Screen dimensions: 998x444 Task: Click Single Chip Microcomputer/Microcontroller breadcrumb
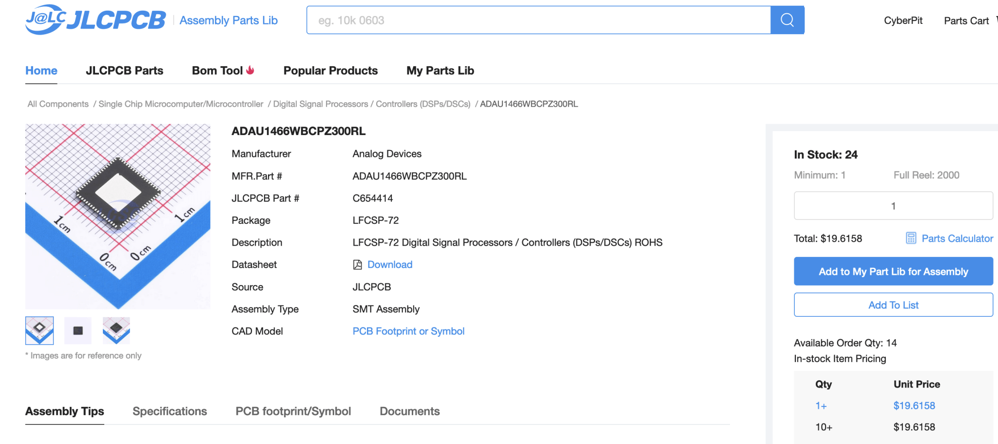click(x=181, y=104)
